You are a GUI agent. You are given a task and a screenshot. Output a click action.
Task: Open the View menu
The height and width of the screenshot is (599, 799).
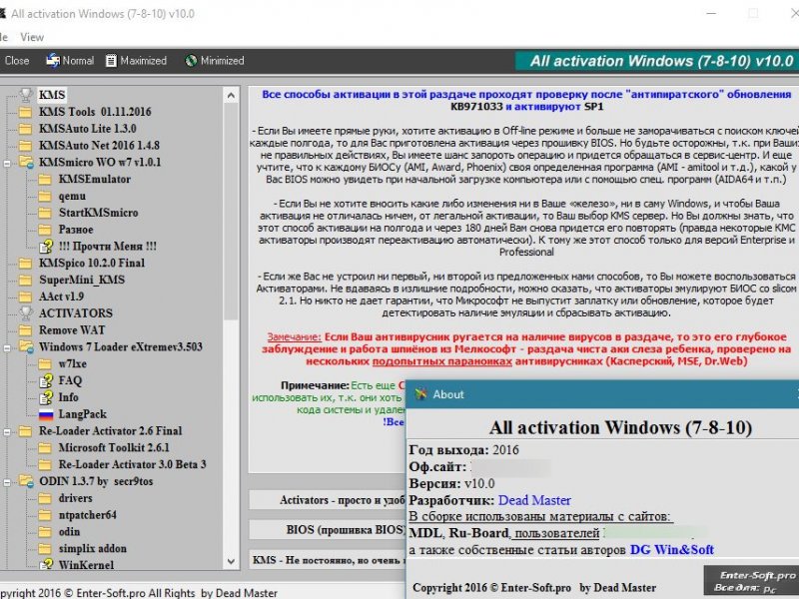[x=32, y=37]
